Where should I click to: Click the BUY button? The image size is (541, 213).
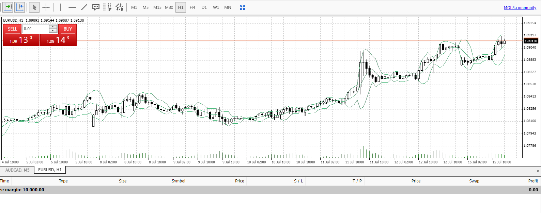[x=67, y=29]
